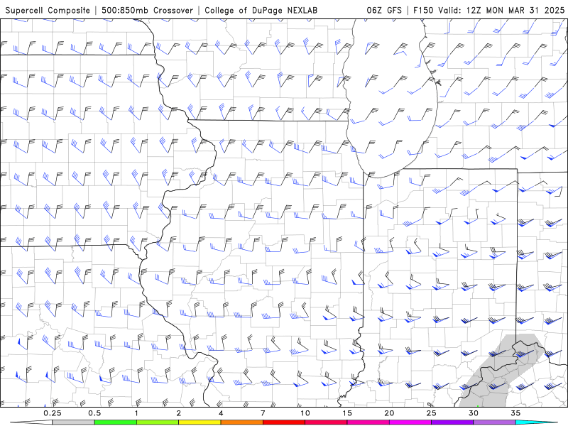Click the gray segment of the color bar

pyautogui.click(x=74, y=422)
